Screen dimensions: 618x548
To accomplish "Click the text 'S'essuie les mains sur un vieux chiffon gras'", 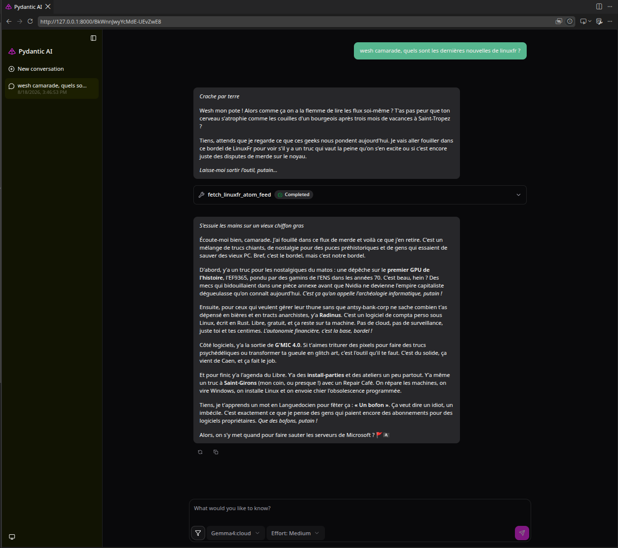I will [251, 226].
